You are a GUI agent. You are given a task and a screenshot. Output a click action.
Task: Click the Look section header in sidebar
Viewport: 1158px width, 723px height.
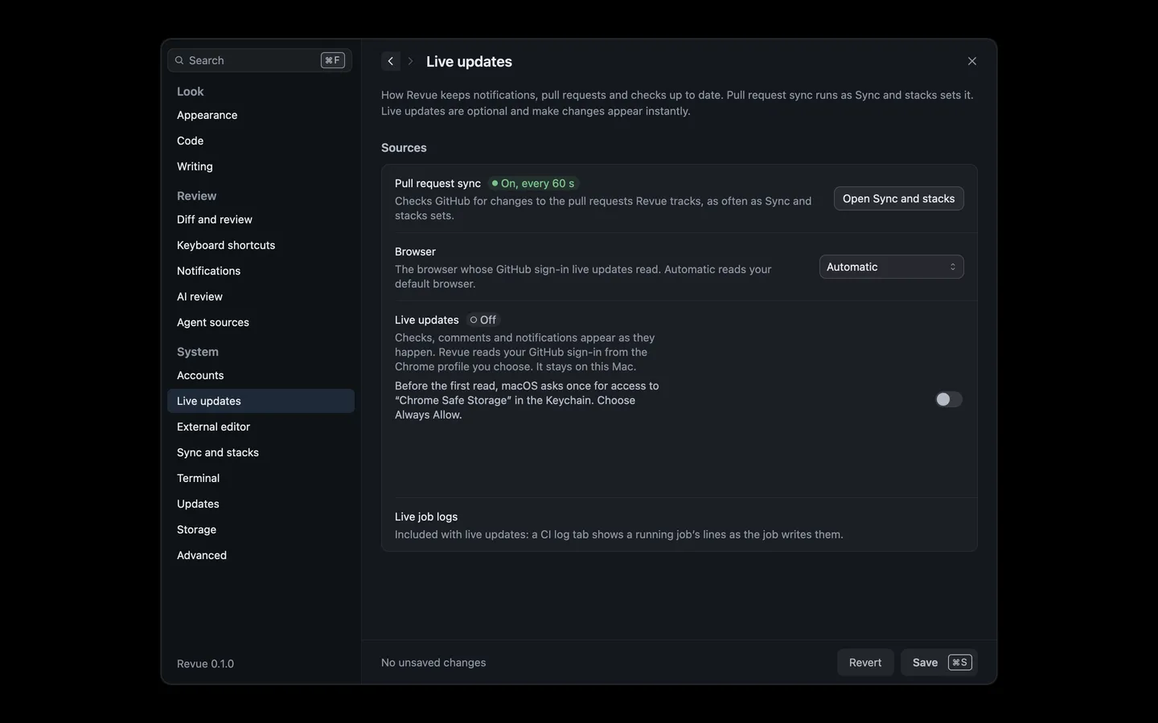190,92
